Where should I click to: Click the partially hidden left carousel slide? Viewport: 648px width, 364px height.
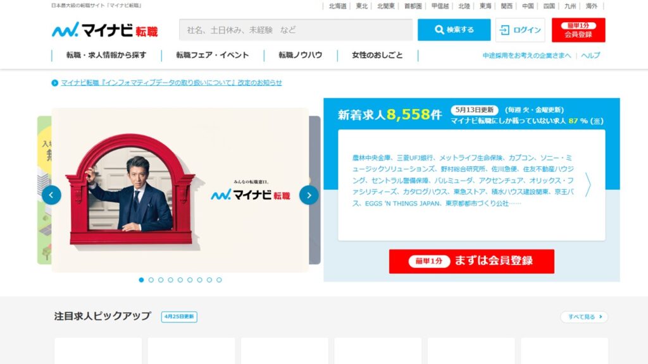(x=44, y=190)
